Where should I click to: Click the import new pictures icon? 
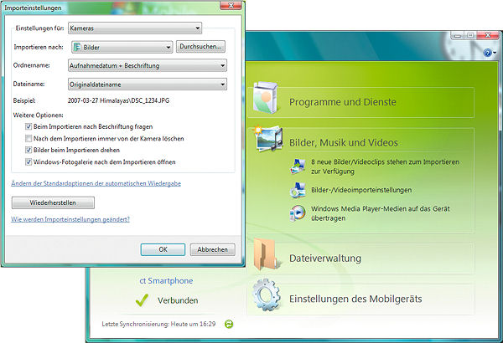298,166
